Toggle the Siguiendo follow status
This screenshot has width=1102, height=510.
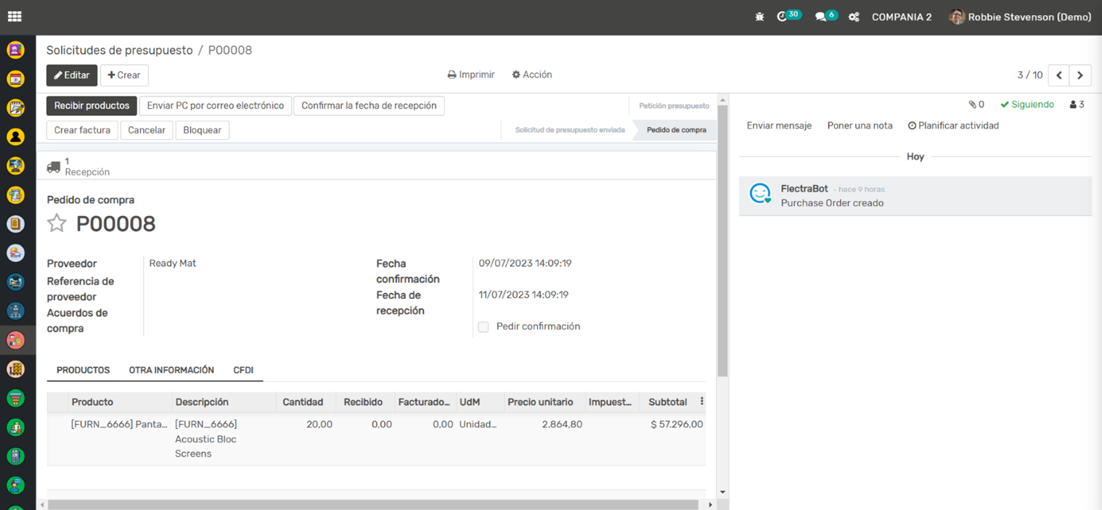(x=1027, y=104)
